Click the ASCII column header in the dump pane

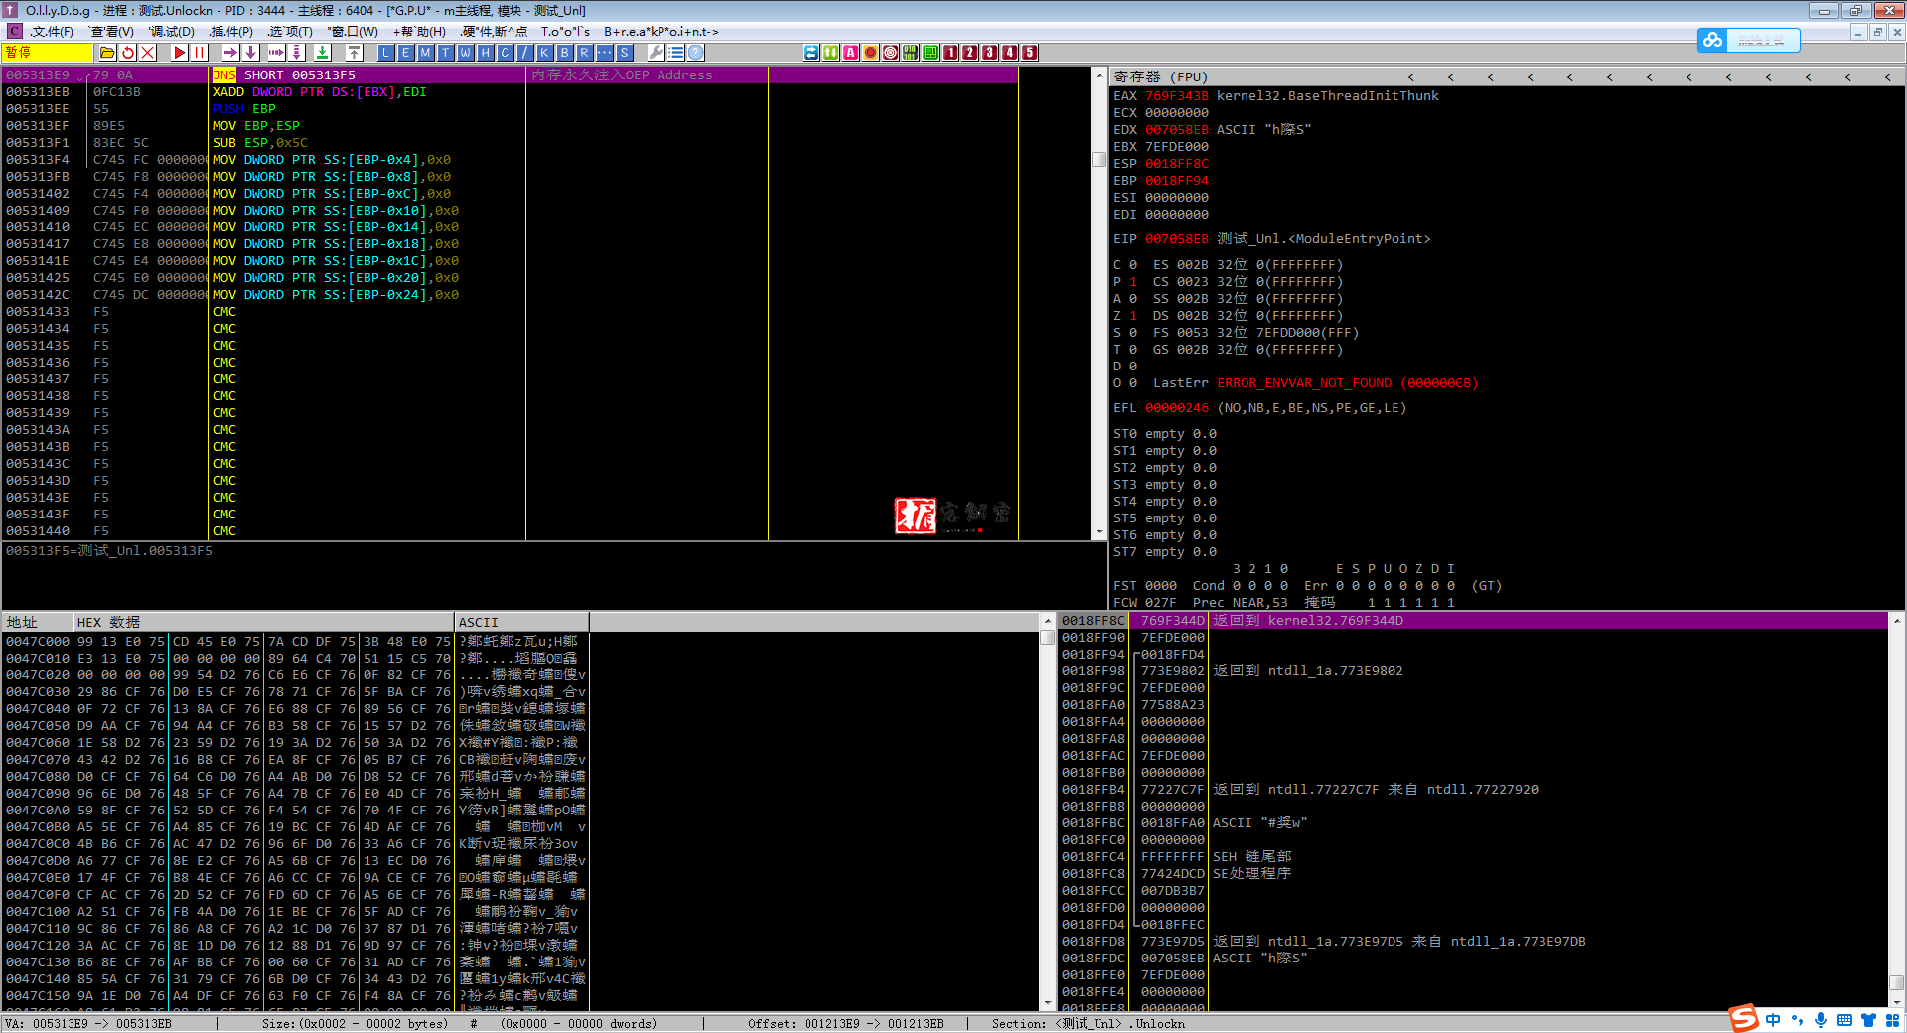point(522,622)
